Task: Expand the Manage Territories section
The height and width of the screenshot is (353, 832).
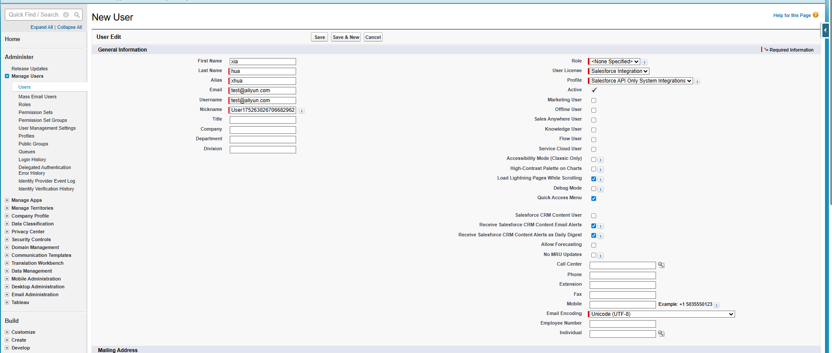Action: tap(7, 208)
